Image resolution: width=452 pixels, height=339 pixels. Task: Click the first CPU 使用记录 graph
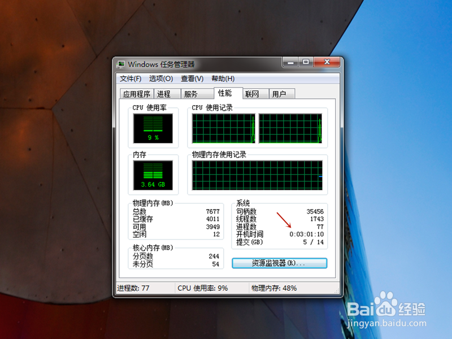[x=224, y=128]
